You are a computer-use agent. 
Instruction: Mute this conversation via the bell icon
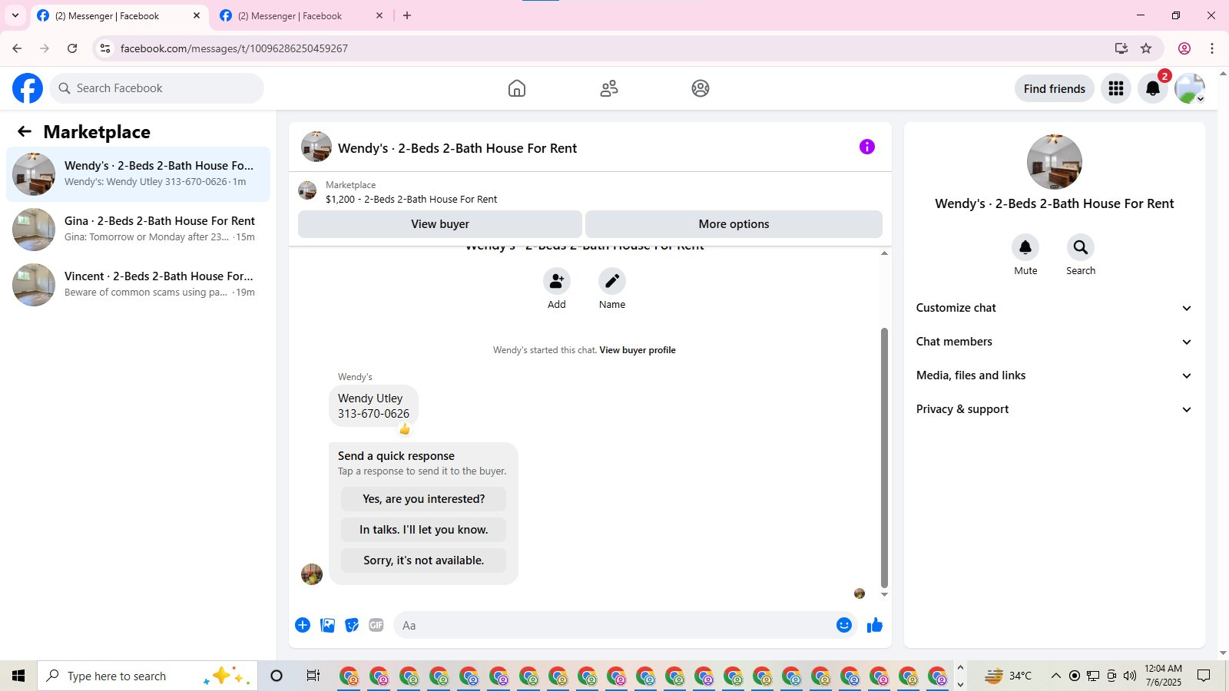coord(1025,247)
